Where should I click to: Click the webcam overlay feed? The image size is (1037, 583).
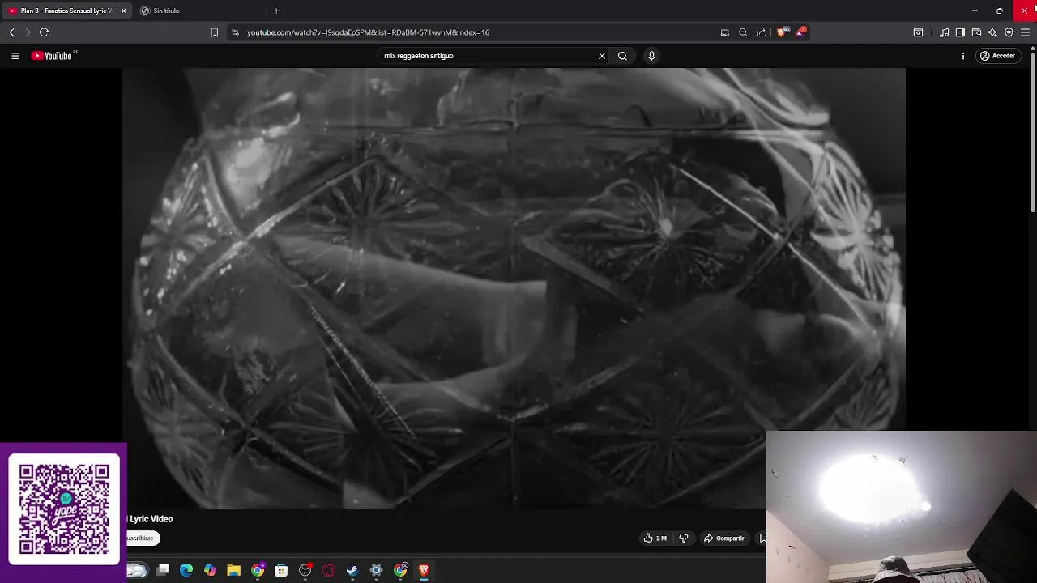902,507
